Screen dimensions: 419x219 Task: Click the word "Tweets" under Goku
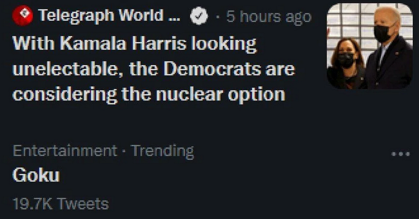83,203
